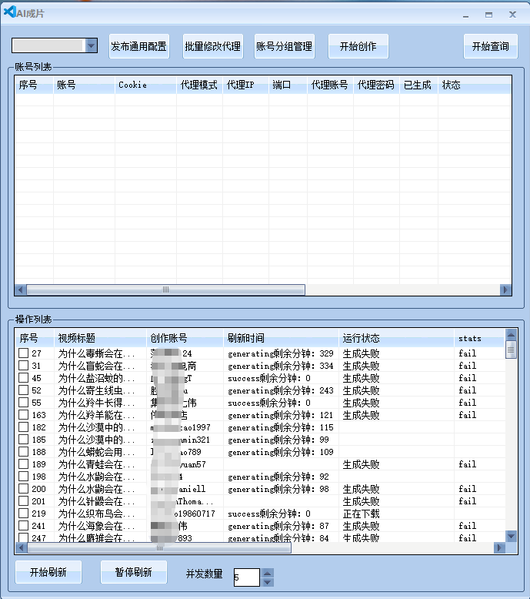The width and height of the screenshot is (530, 599).
Task: Click the account list horizontal scrollbar thumb
Action: pyautogui.click(x=165, y=290)
